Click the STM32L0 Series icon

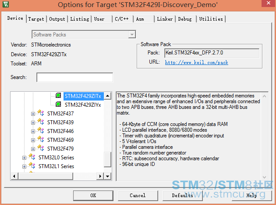tap(32, 157)
